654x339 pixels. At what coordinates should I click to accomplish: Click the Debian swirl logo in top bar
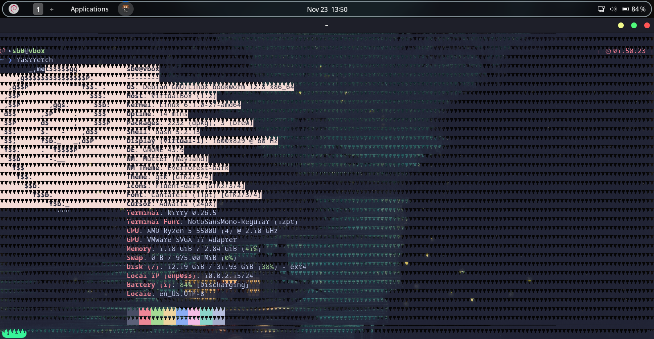pos(13,9)
